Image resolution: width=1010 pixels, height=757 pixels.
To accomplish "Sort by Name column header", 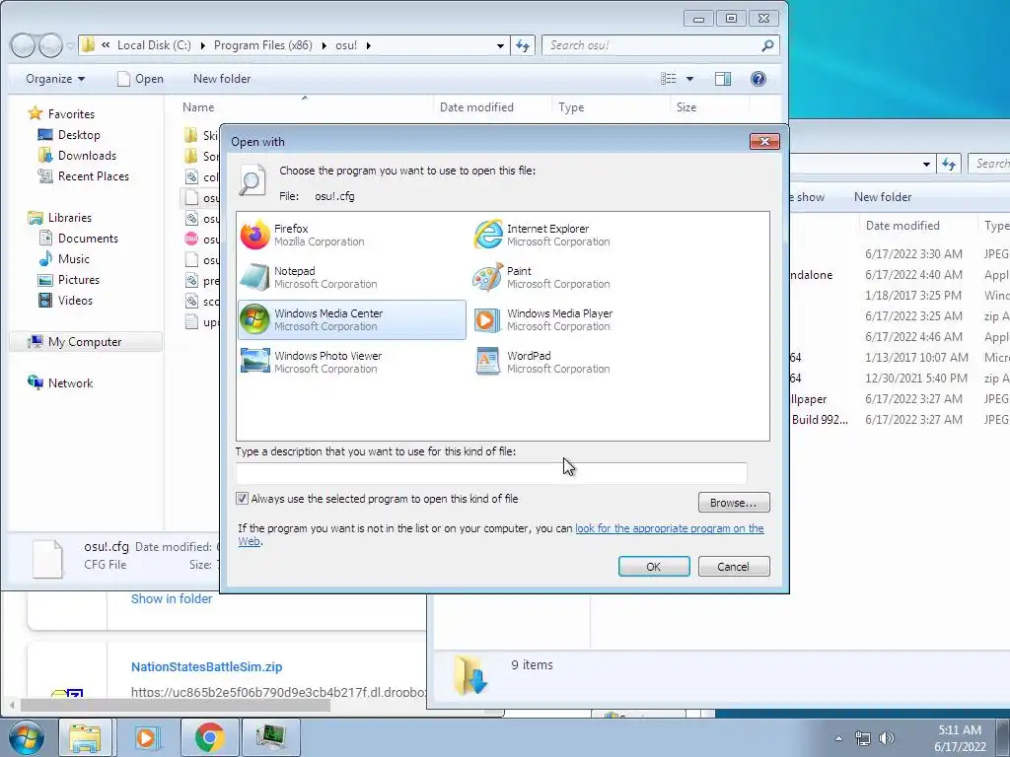I will tap(197, 106).
